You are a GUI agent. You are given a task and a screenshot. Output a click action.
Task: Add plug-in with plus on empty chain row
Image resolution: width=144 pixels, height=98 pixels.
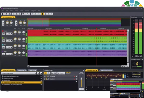(x=76, y=82)
